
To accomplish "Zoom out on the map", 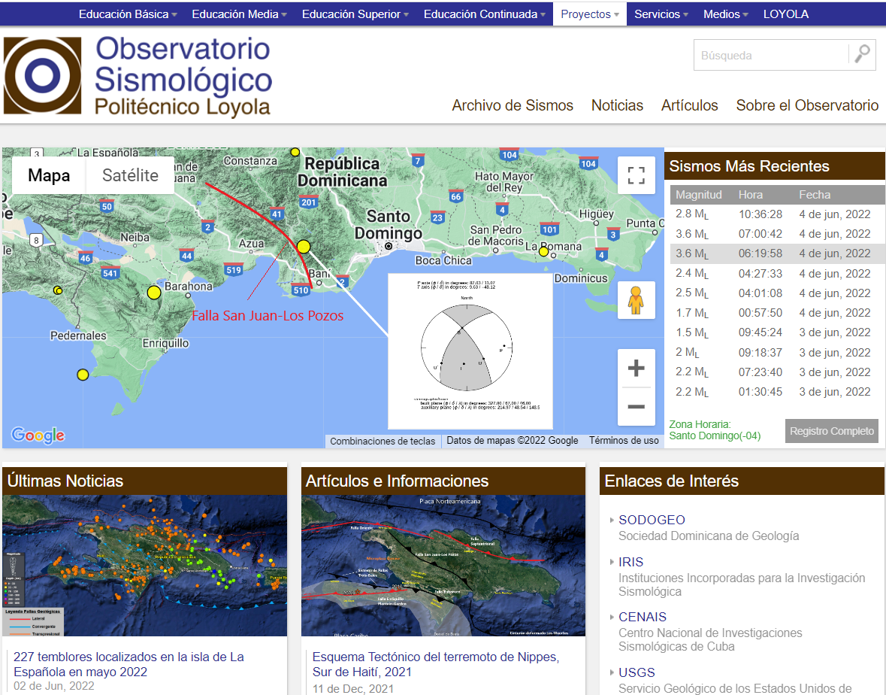I will click(636, 407).
